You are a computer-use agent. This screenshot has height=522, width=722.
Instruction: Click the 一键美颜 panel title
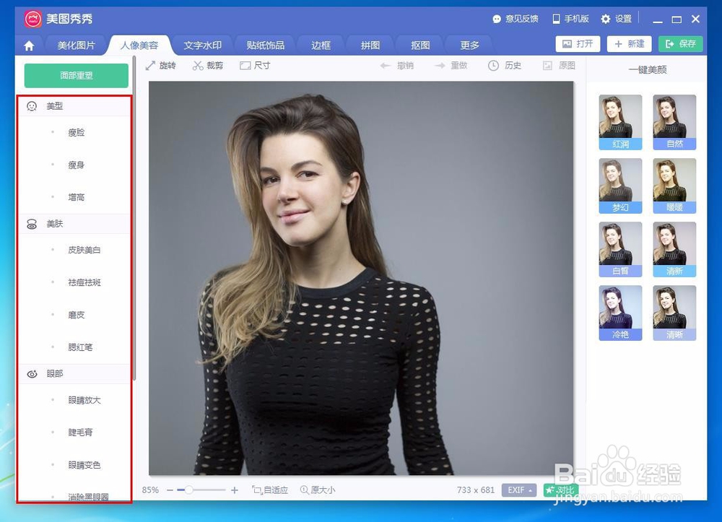click(648, 70)
